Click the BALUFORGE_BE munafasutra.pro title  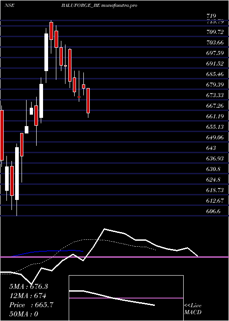[x=99, y=6]
